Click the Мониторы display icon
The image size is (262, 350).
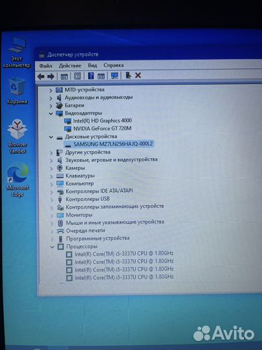[60, 215]
